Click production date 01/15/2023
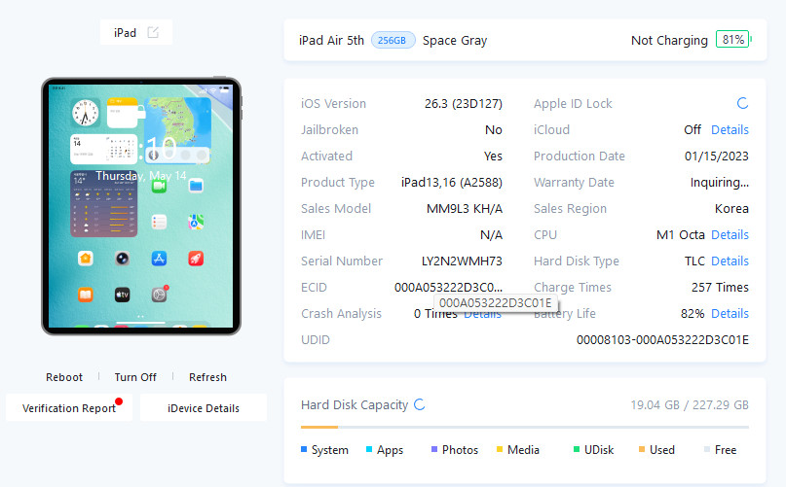 [716, 157]
